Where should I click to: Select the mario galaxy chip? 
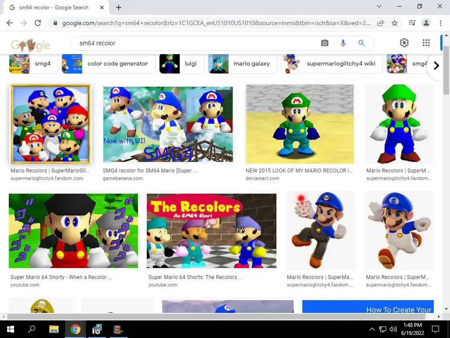tap(243, 64)
